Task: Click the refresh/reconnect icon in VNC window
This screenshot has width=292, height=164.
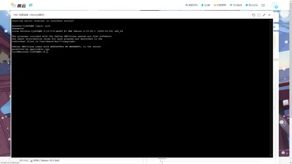Action: [x=254, y=15]
